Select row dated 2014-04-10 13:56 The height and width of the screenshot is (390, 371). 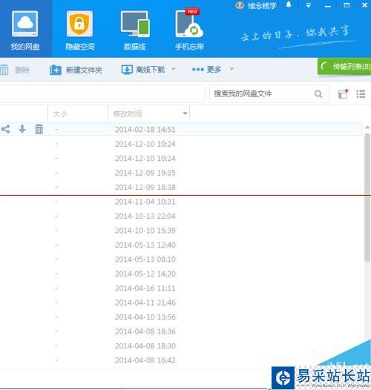(x=181, y=317)
